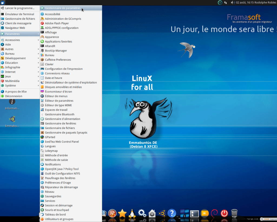Click the red power button in the dock
The width and height of the screenshot is (277, 222).
click(224, 213)
